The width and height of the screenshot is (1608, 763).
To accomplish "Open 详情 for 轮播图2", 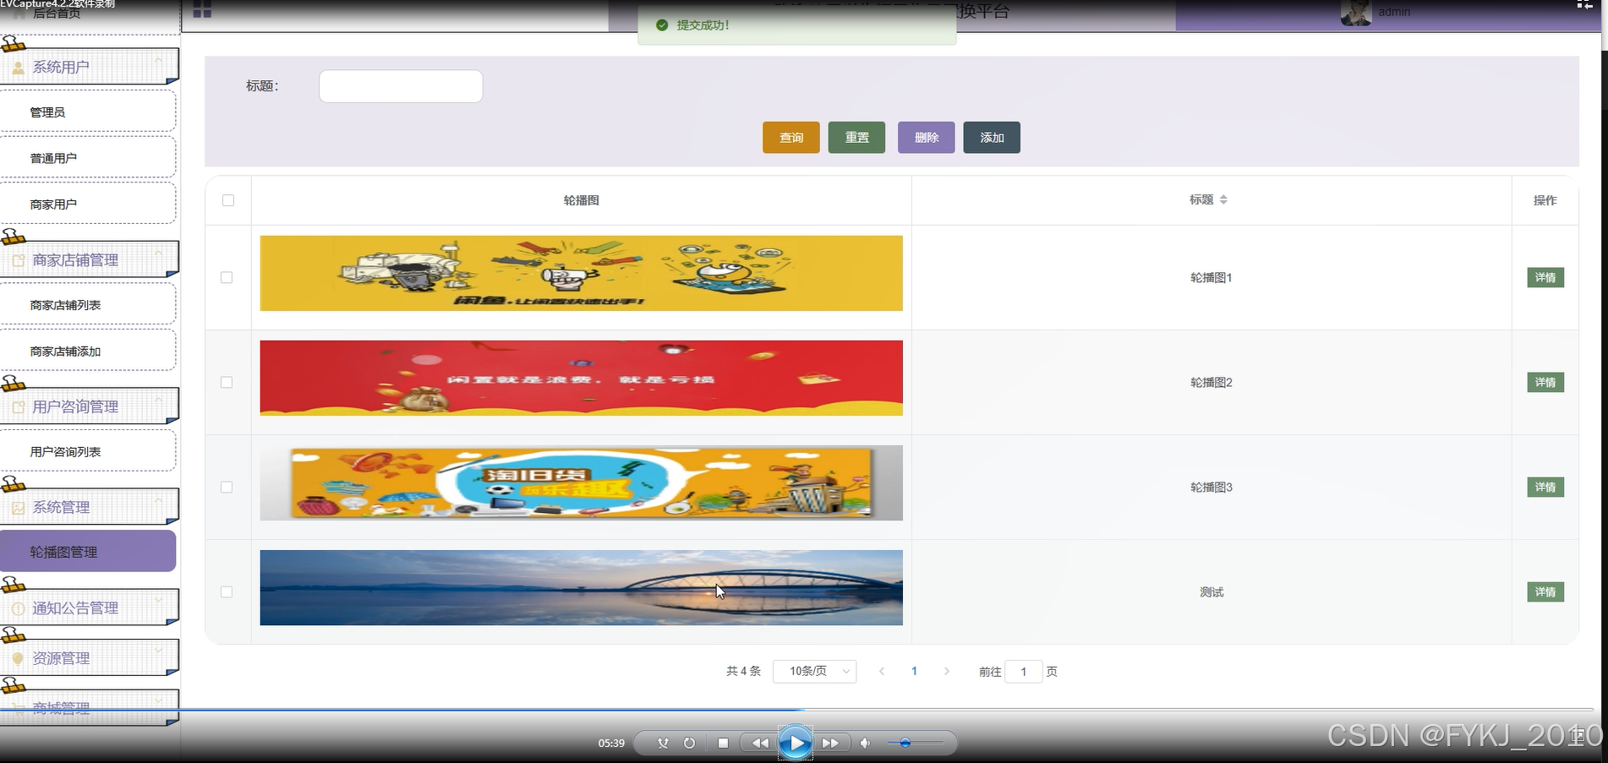I will click(x=1545, y=382).
